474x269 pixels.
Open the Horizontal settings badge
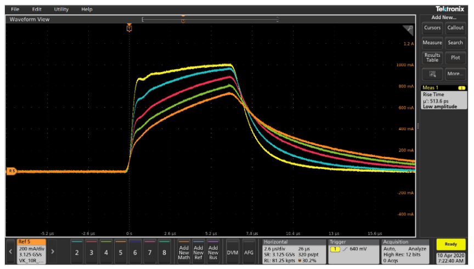coord(294,252)
